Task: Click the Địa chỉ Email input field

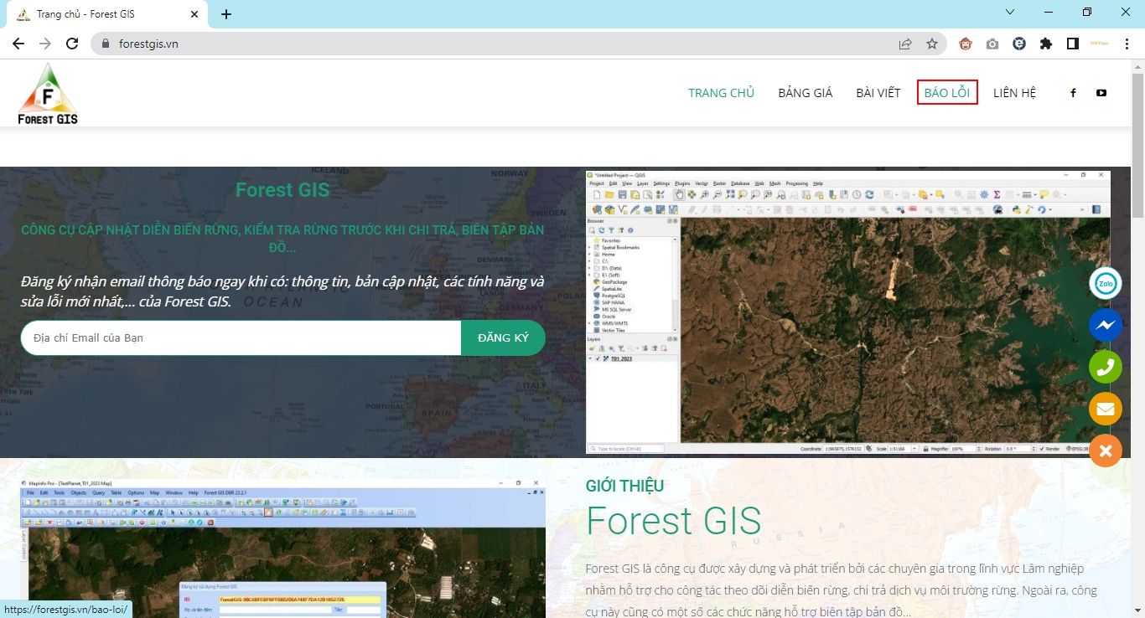Action: point(241,338)
